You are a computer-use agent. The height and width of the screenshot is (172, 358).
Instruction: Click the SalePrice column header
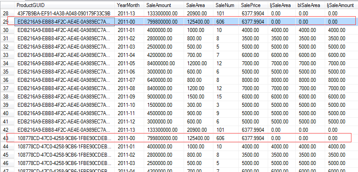(254, 5)
